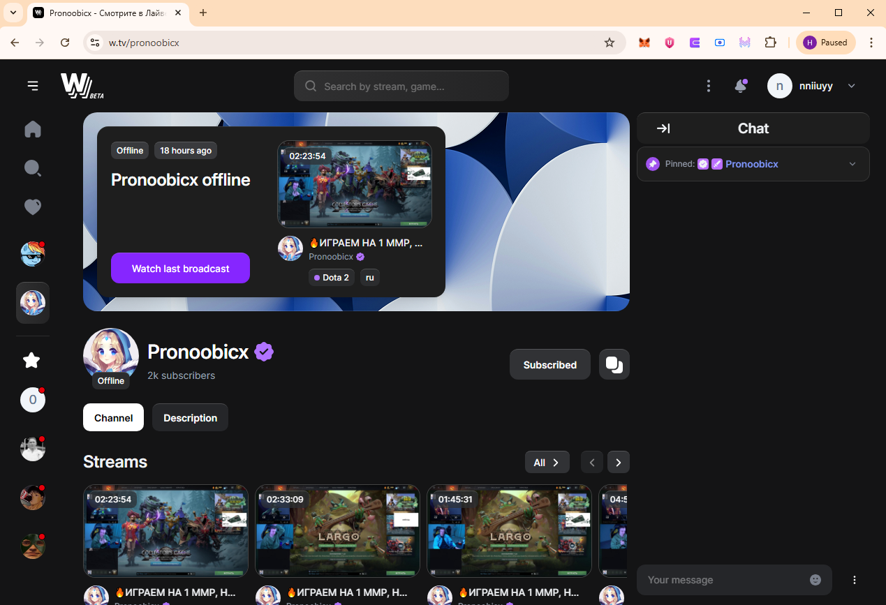Expand the nniiuyy account dropdown arrow
The width and height of the screenshot is (886, 605).
851,86
